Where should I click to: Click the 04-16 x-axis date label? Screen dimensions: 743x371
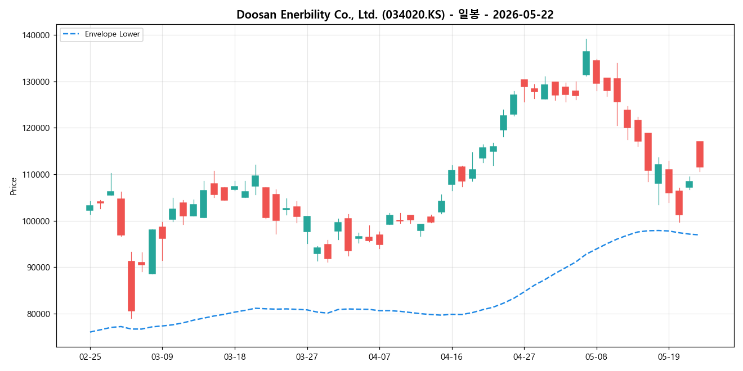[451, 357]
